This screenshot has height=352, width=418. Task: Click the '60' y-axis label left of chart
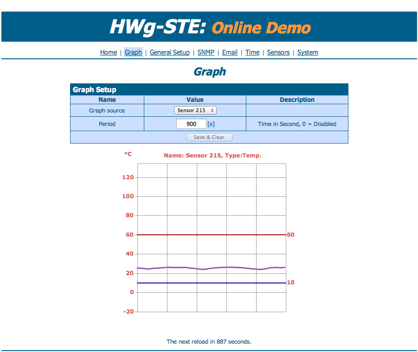[x=129, y=235]
